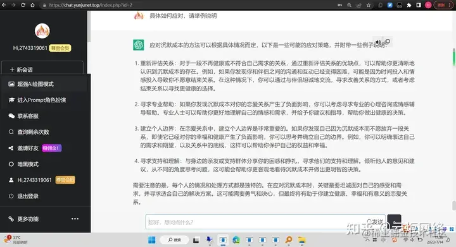
Task: Reload the page with the refresh icon
Action: coord(23,5)
